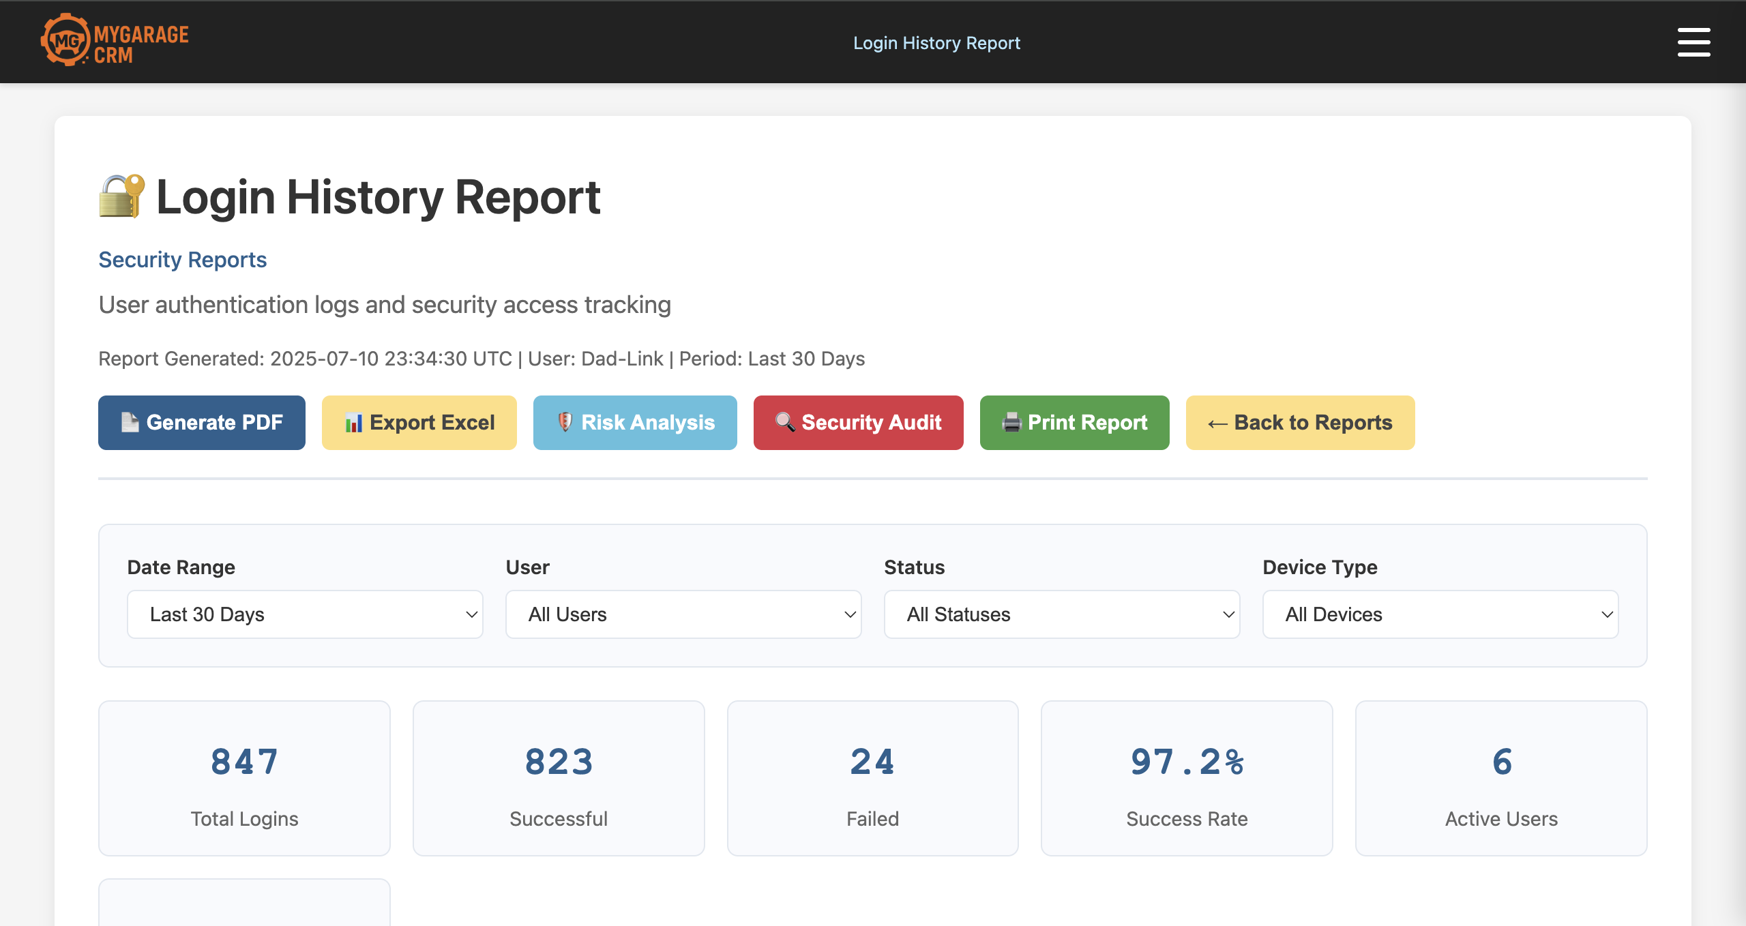The height and width of the screenshot is (926, 1746).
Task: Open the Date Range dropdown
Action: tap(305, 614)
